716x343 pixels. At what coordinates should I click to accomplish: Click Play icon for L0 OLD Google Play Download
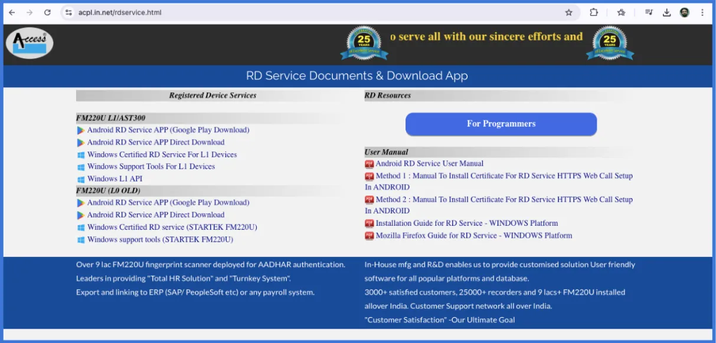[x=81, y=203]
